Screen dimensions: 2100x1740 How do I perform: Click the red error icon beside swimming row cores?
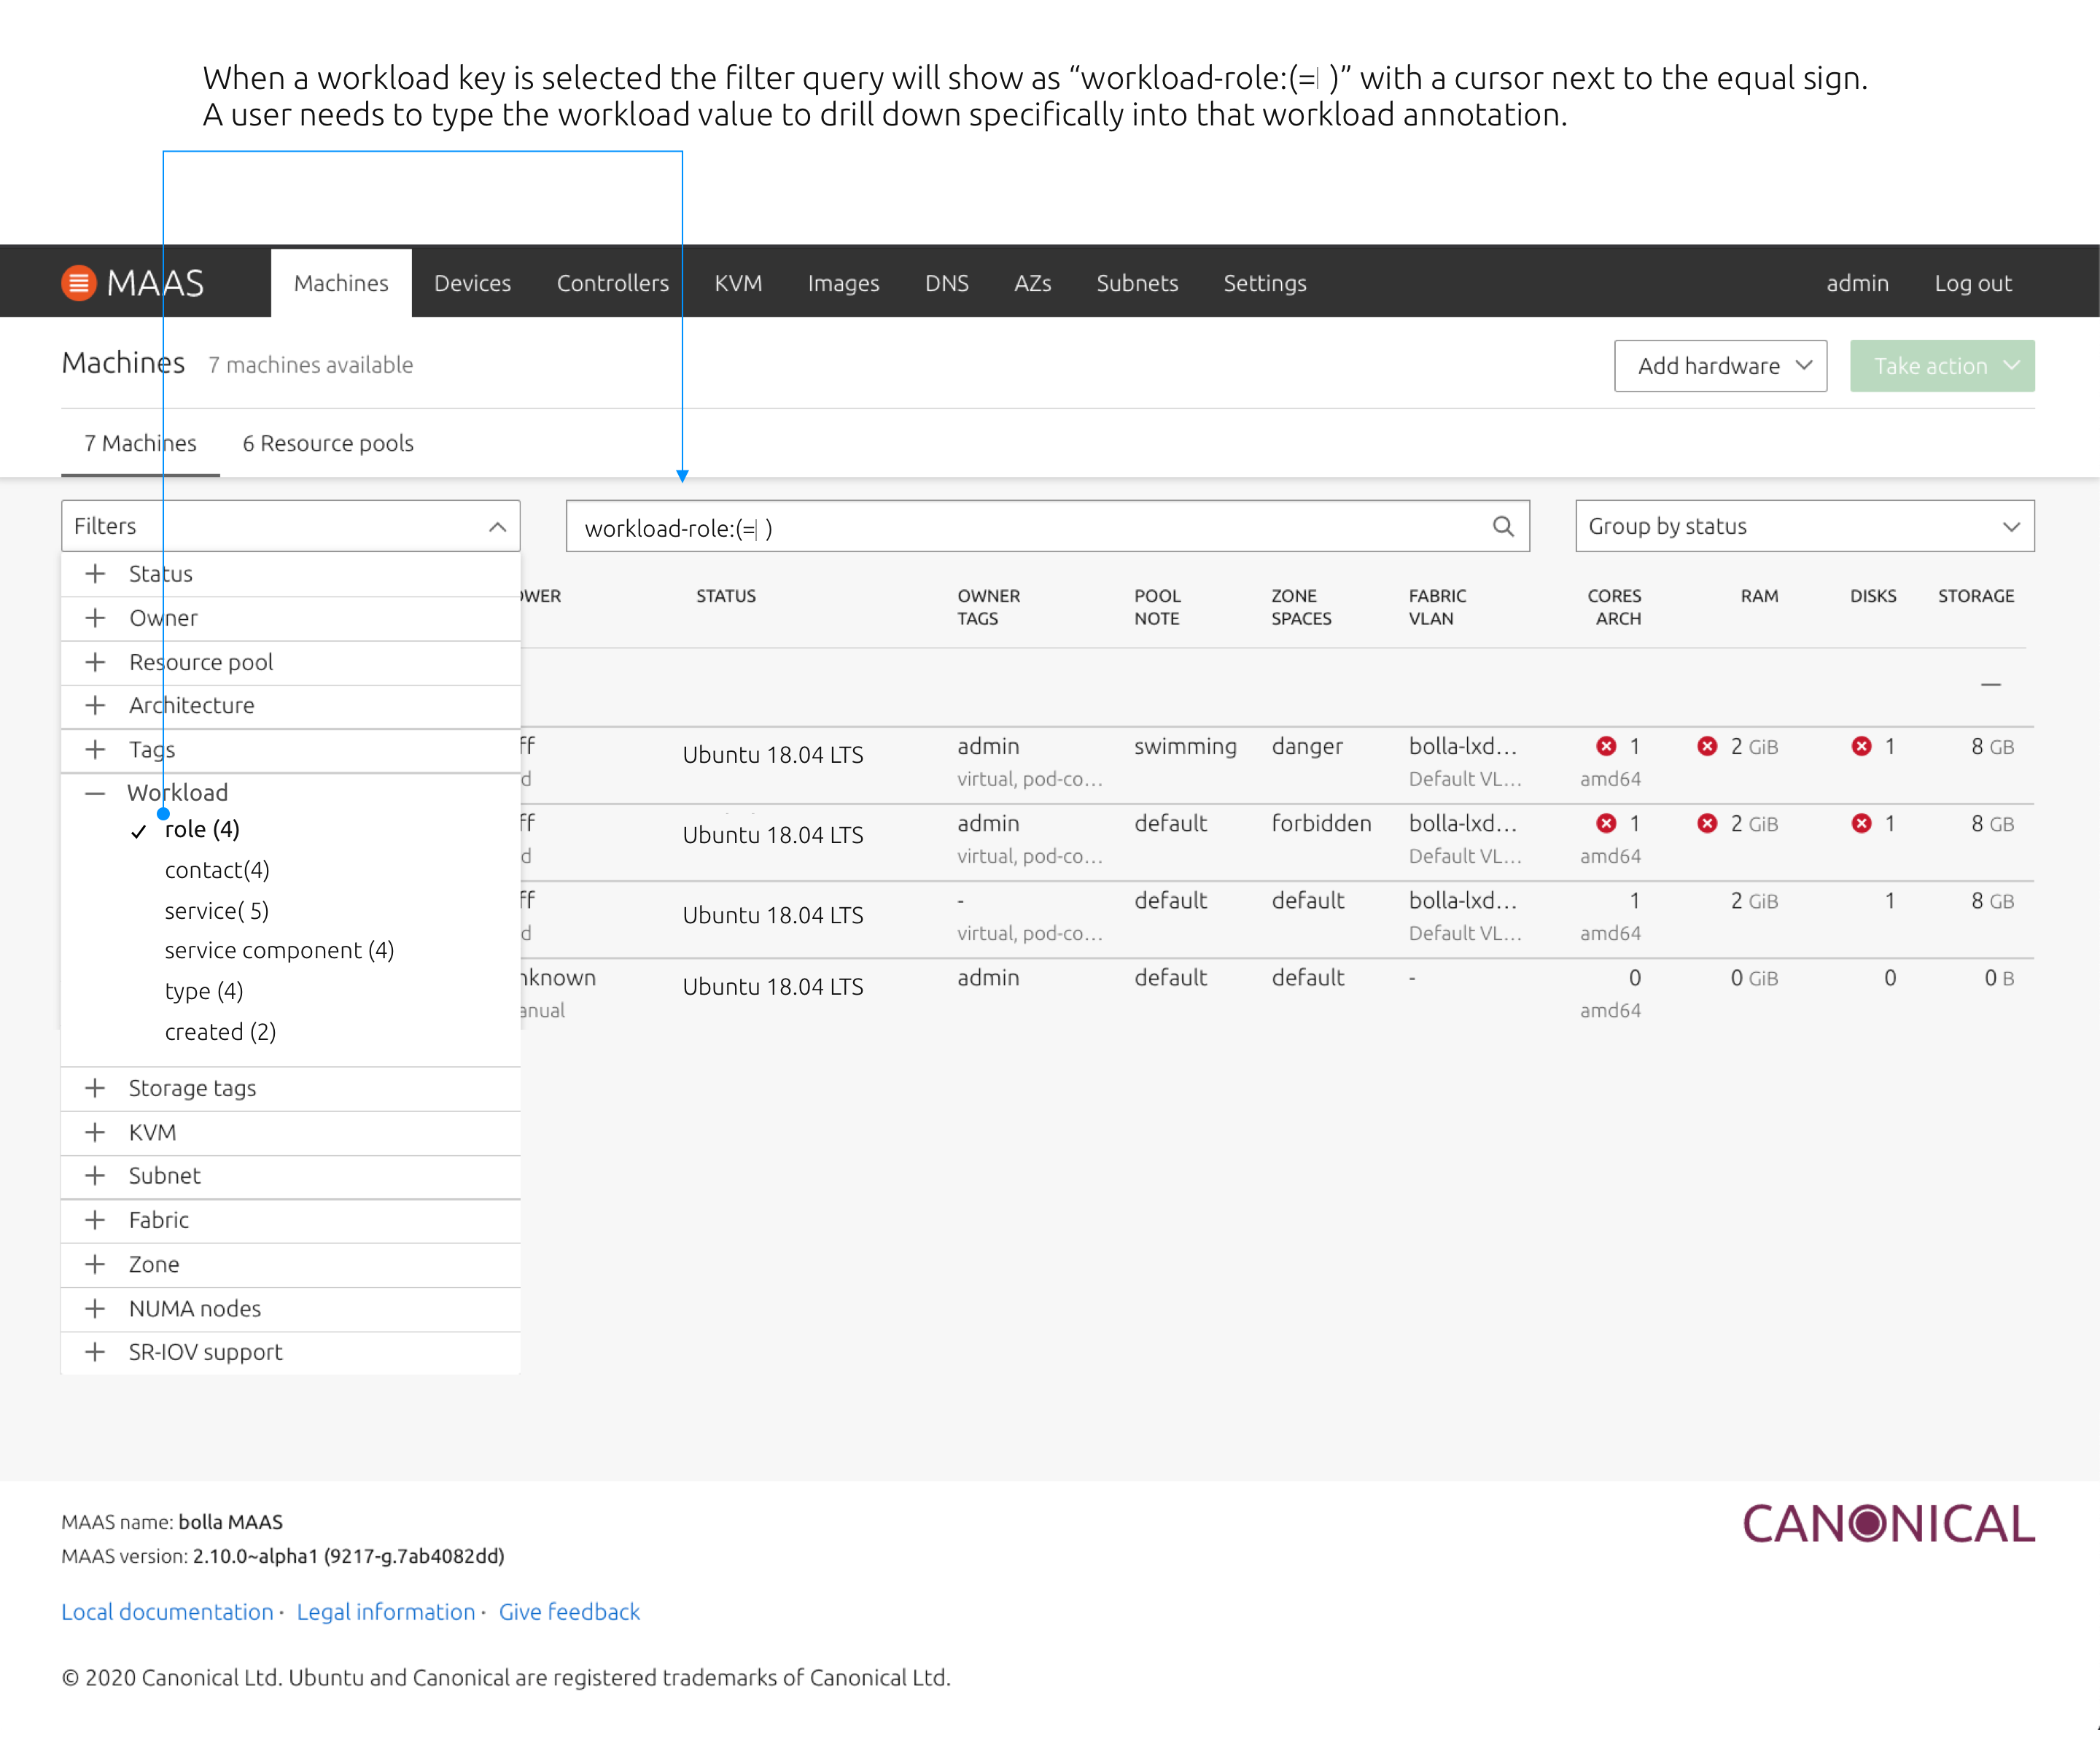[1606, 746]
